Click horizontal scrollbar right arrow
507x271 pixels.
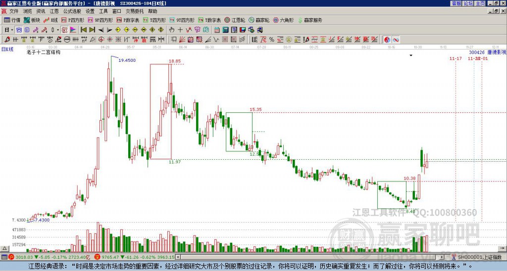442,257
